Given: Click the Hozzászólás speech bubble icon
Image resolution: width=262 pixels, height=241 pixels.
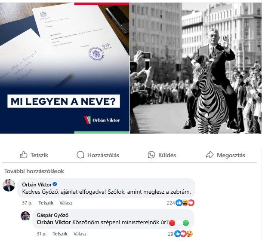Looking at the screenshot, I should tap(80, 155).
